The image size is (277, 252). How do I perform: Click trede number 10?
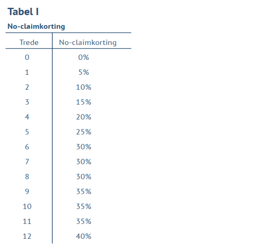click(27, 207)
